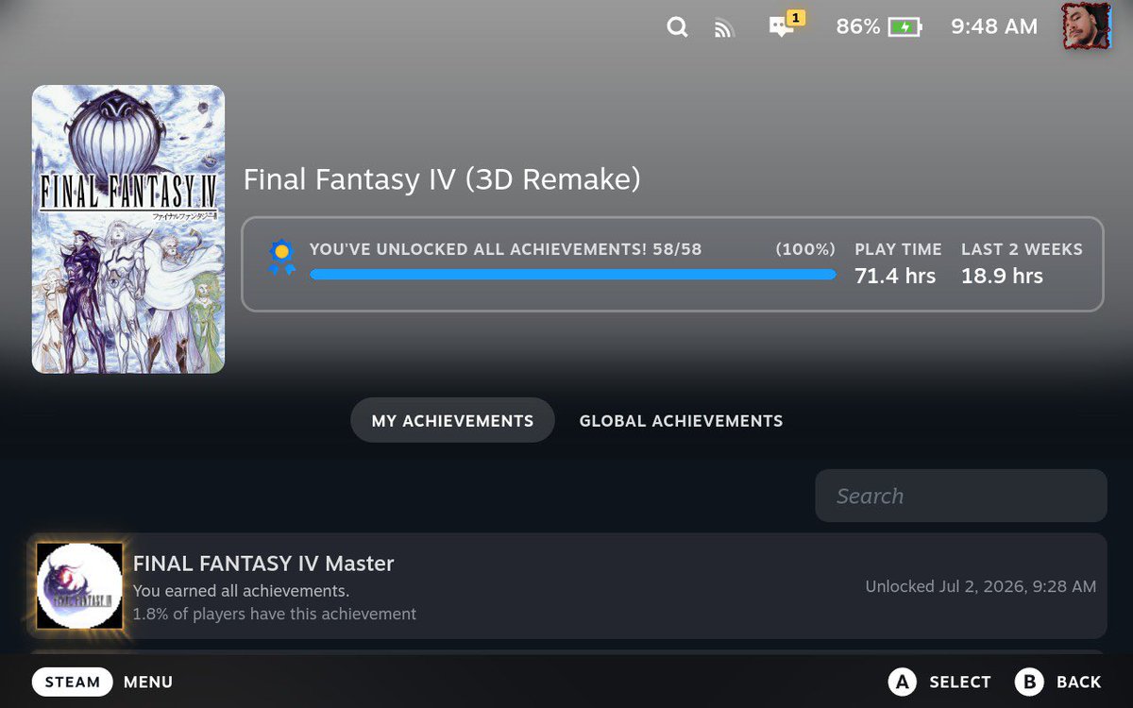The image size is (1133, 708).
Task: Click "You earned all achievements." description
Action: pos(242,592)
